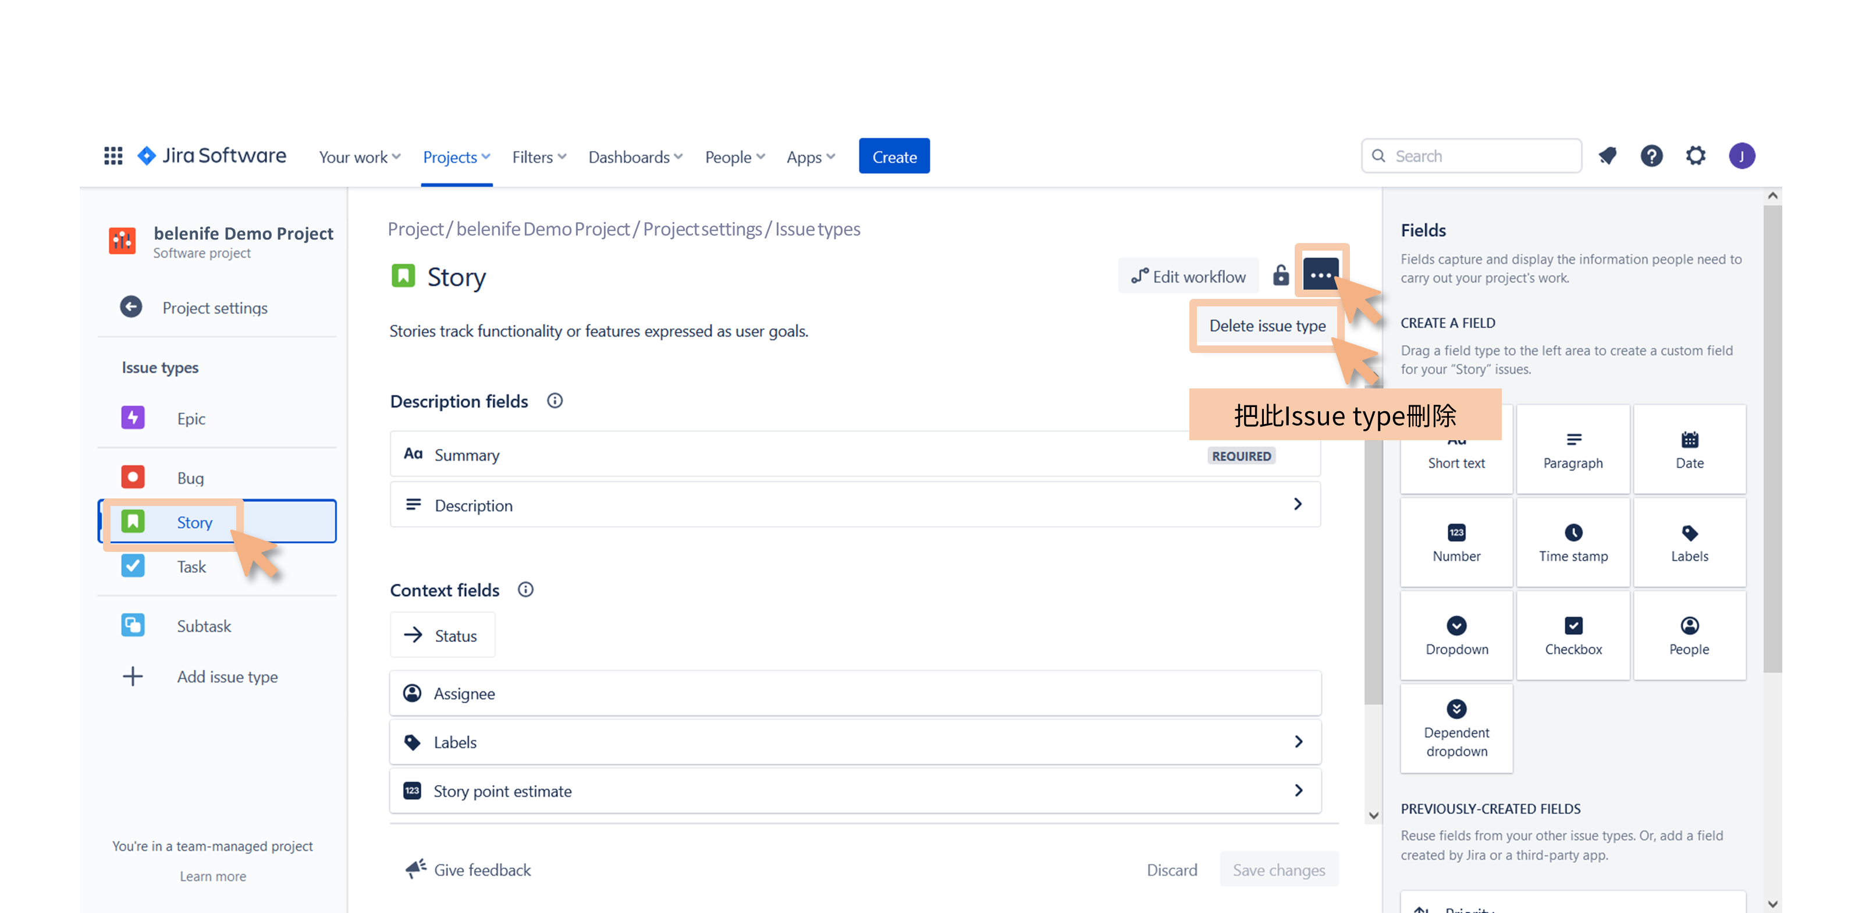The image size is (1862, 913).
Task: Open the notifications icon
Action: tap(1608, 156)
